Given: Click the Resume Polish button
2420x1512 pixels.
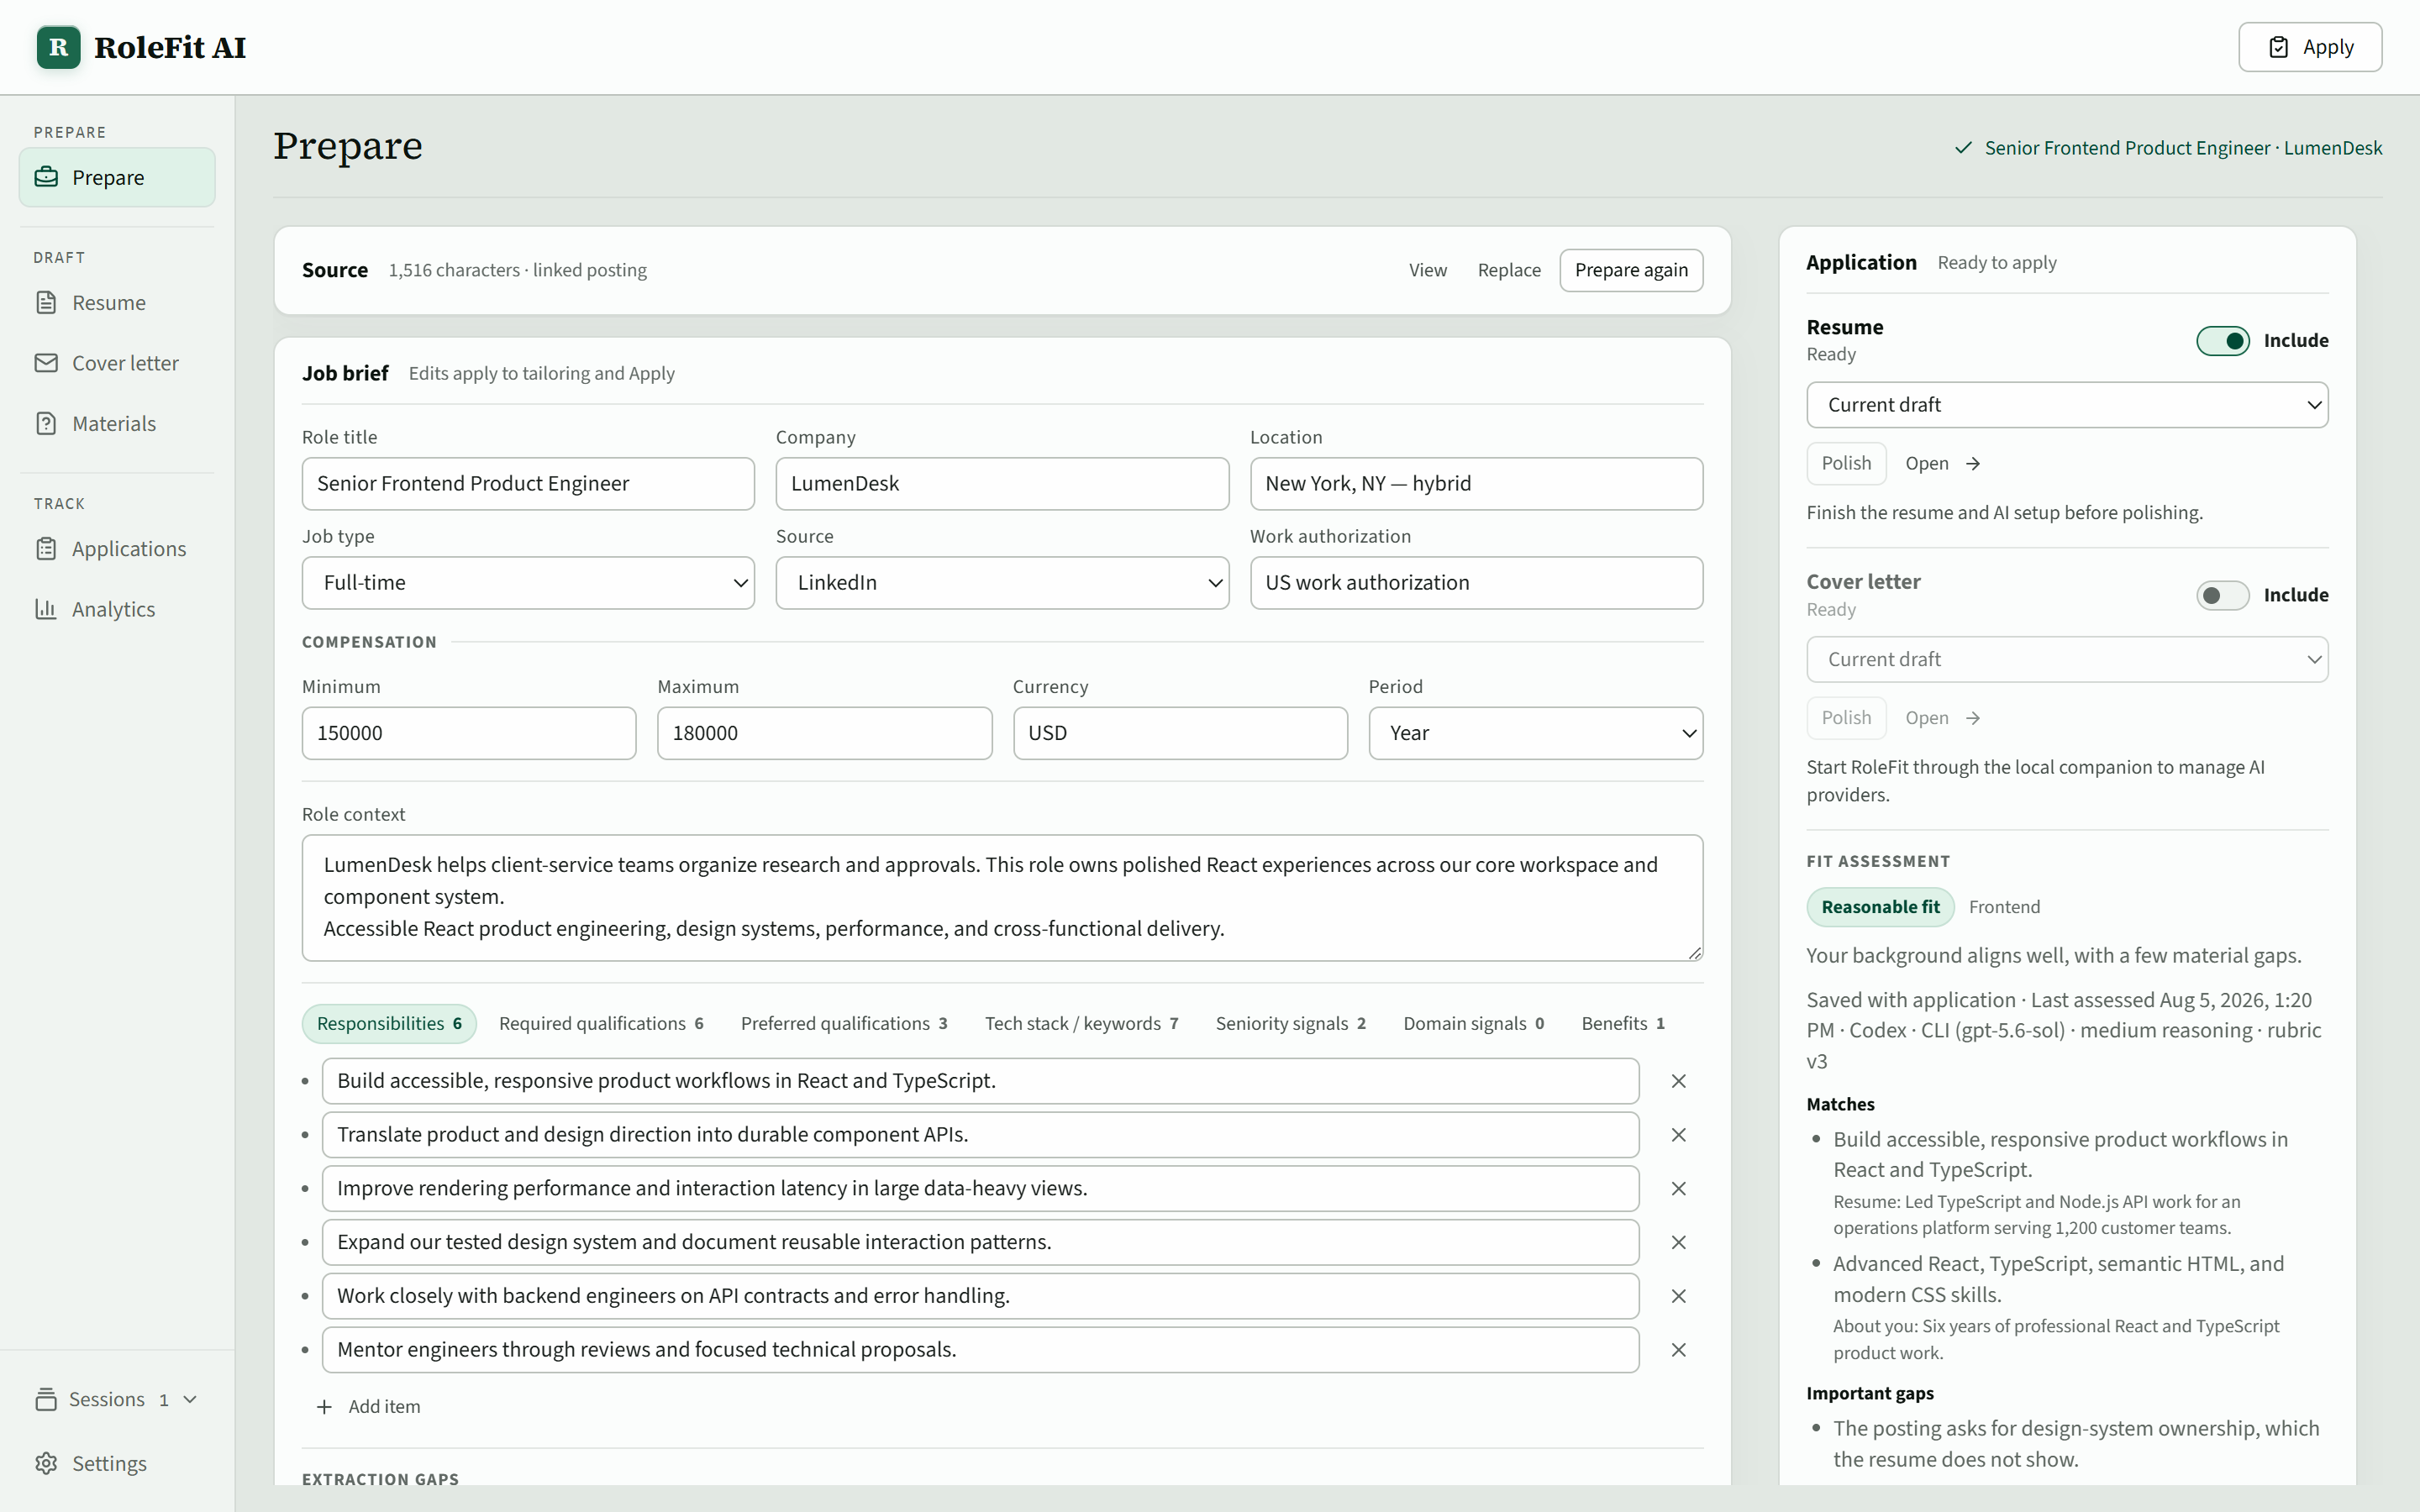Looking at the screenshot, I should click(1846, 463).
